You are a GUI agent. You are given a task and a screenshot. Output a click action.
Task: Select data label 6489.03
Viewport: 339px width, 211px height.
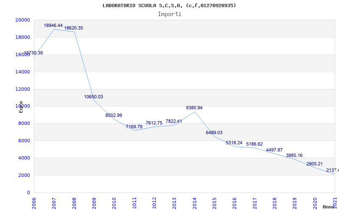[214, 133]
